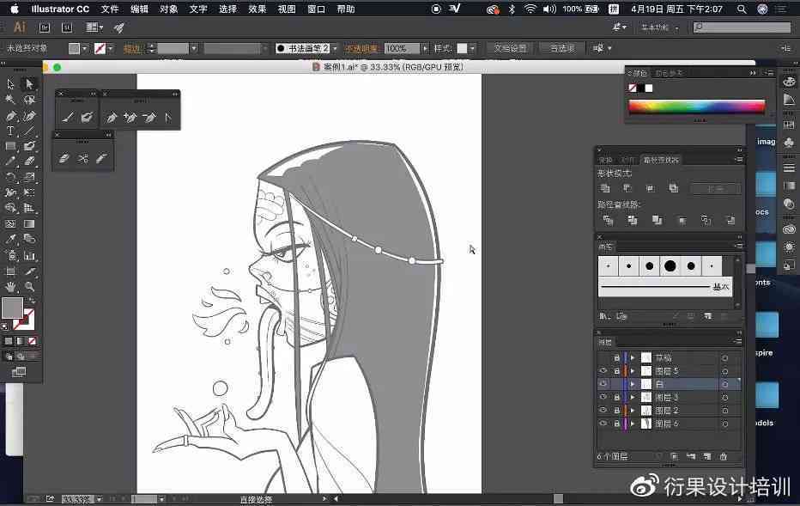Viewport: 800px width, 506px height.
Task: Expand the 图层 6 layer
Action: tap(633, 424)
